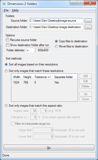Click the Add resolution button
Viewport: 98px width, 160px height.
pyautogui.click(x=86, y=76)
